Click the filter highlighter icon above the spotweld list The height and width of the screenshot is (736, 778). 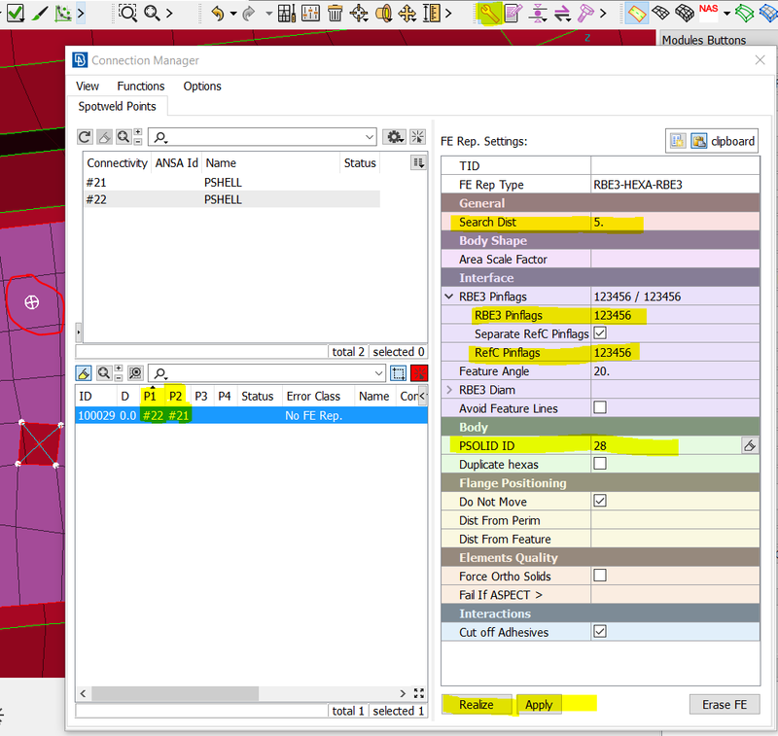[x=85, y=372]
